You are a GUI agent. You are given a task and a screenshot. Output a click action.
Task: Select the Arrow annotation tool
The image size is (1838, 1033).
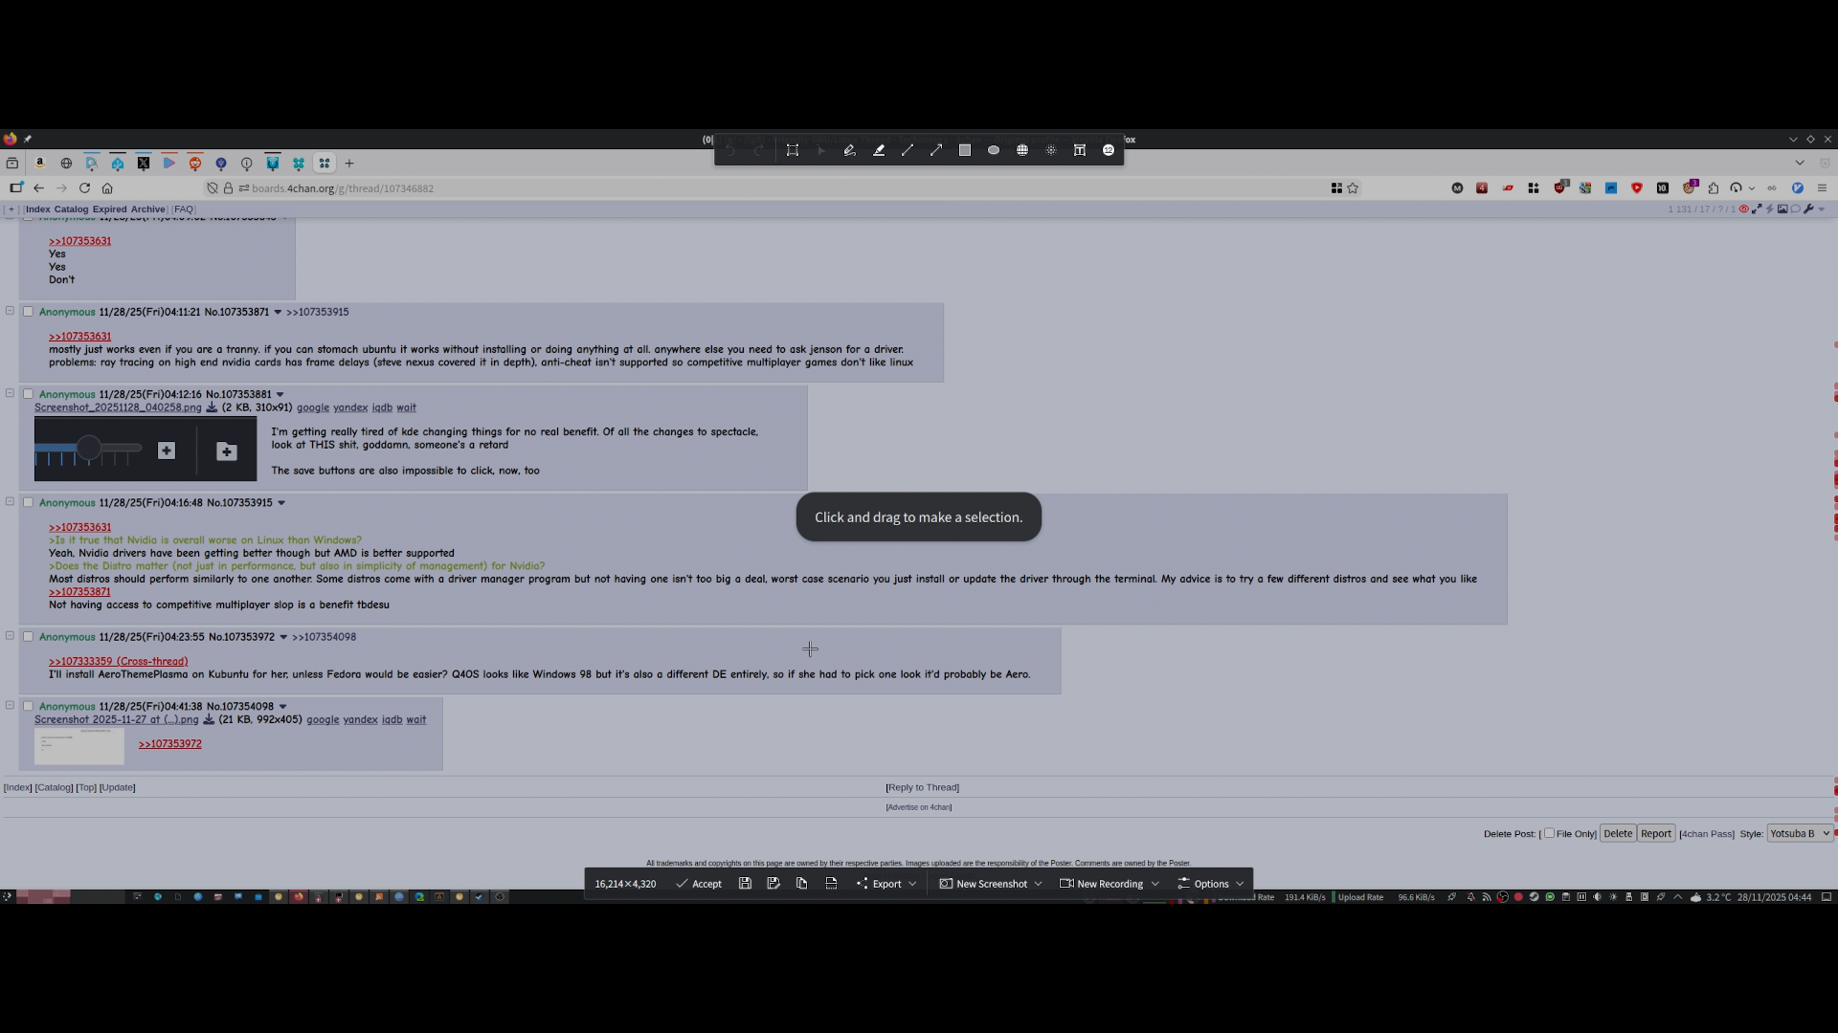point(936,150)
